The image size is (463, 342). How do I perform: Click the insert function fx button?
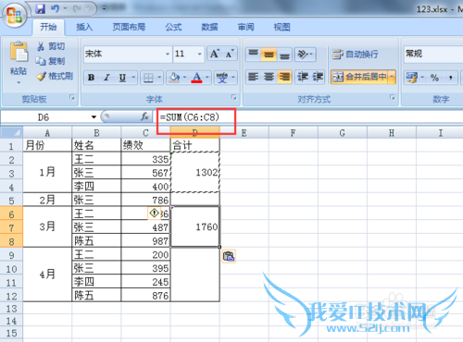coord(144,116)
